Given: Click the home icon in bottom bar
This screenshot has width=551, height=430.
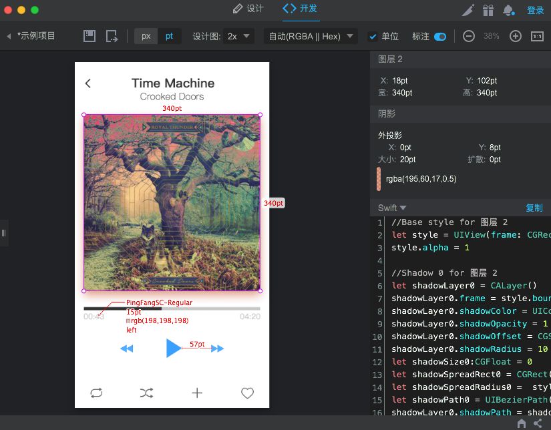Looking at the screenshot, I should 522,423.
